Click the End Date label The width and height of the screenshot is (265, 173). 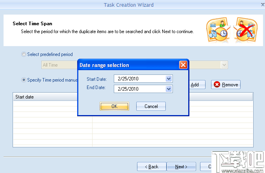96,87
